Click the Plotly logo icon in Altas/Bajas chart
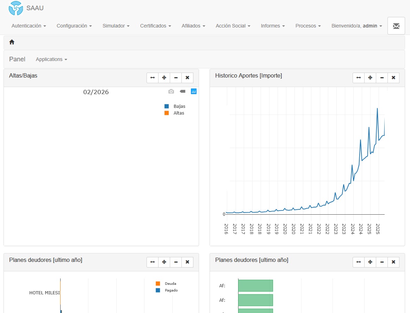The height and width of the screenshot is (313, 410). (x=194, y=91)
